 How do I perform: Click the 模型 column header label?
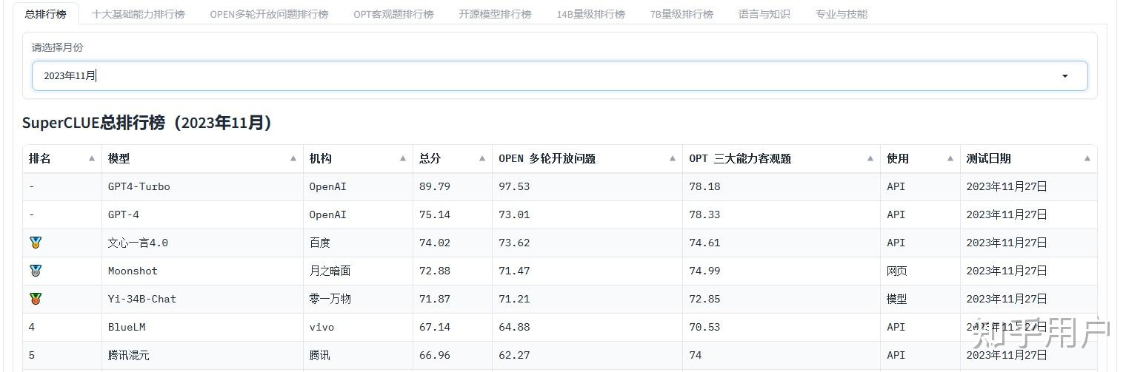[x=119, y=158]
